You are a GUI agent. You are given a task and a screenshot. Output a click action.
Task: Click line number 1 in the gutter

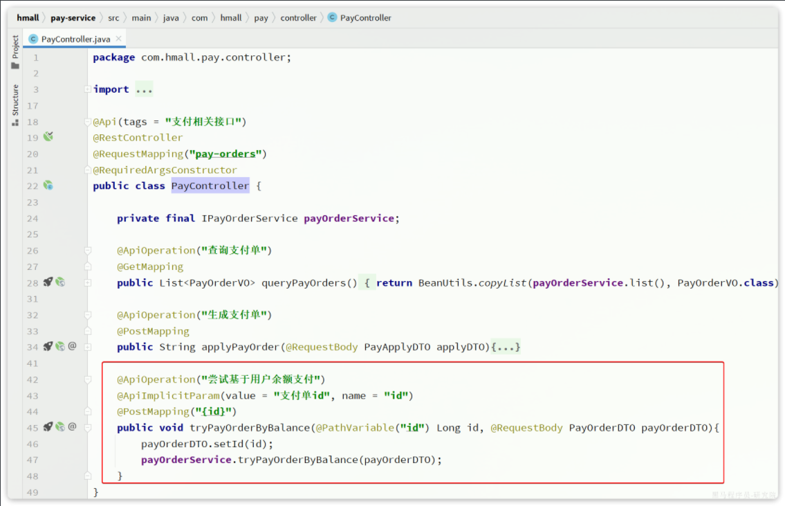[35, 57]
